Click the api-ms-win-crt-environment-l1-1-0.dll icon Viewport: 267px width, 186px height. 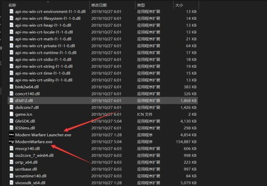pyautogui.click(x=12, y=12)
